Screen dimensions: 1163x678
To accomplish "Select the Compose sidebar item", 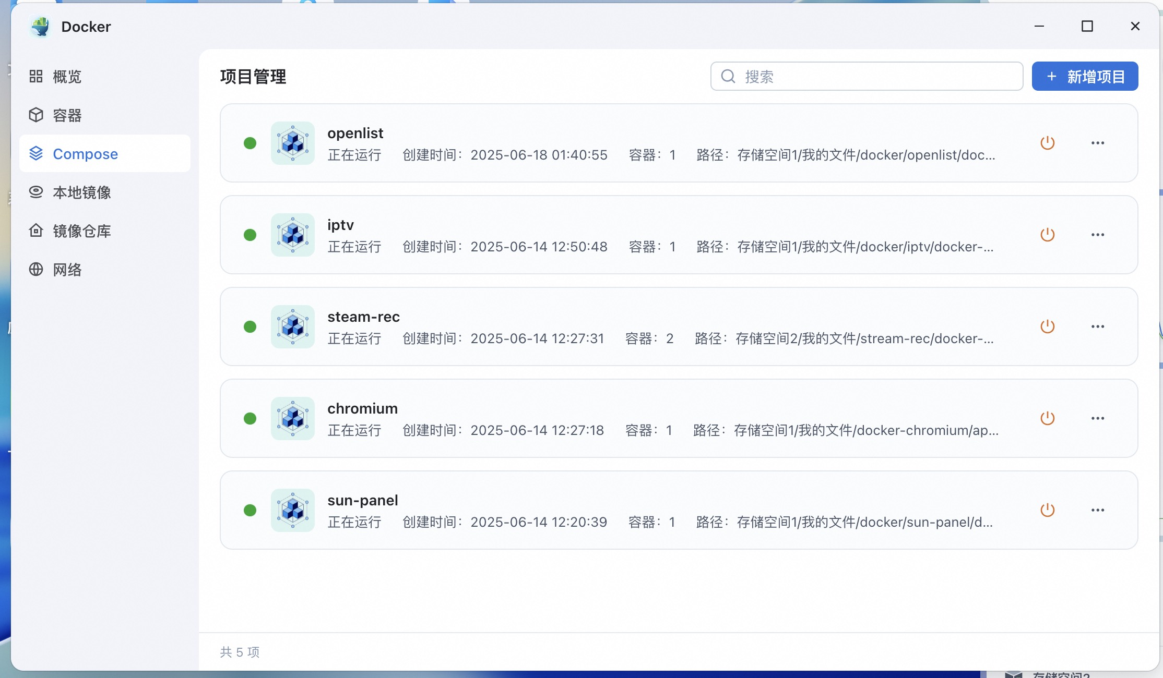I will tap(85, 154).
